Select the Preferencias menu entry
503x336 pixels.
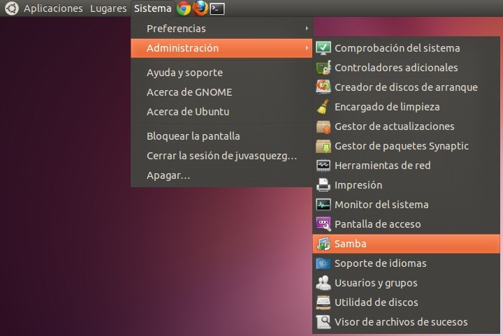pos(221,29)
